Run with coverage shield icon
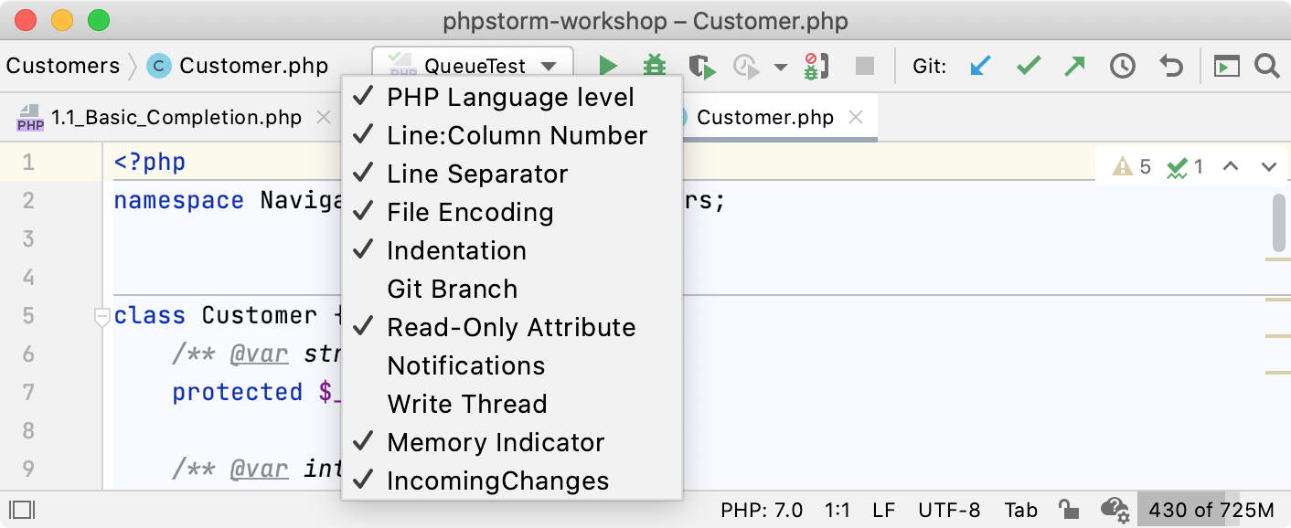This screenshot has width=1291, height=528. coord(701,66)
